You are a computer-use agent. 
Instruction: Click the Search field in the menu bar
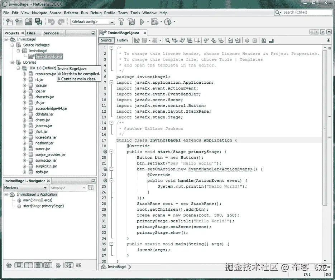click(x=305, y=13)
